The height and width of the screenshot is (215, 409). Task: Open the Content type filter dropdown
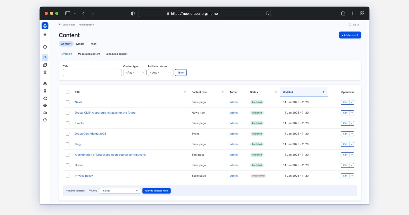[x=135, y=73]
